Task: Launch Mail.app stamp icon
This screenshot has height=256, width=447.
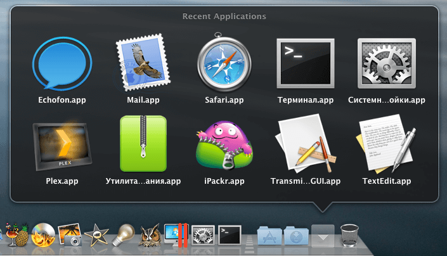Action: click(143, 63)
